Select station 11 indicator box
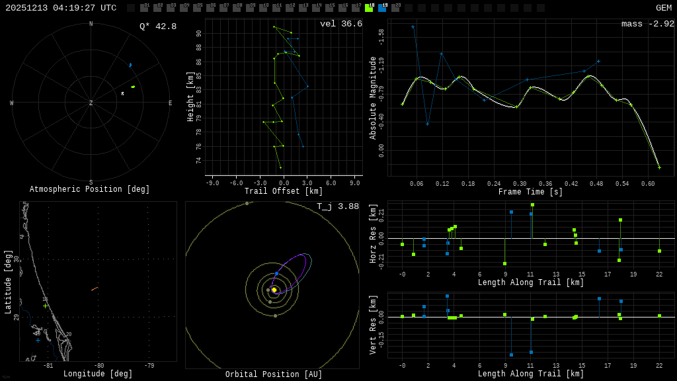Image resolution: width=677 pixels, height=381 pixels. (x=276, y=8)
